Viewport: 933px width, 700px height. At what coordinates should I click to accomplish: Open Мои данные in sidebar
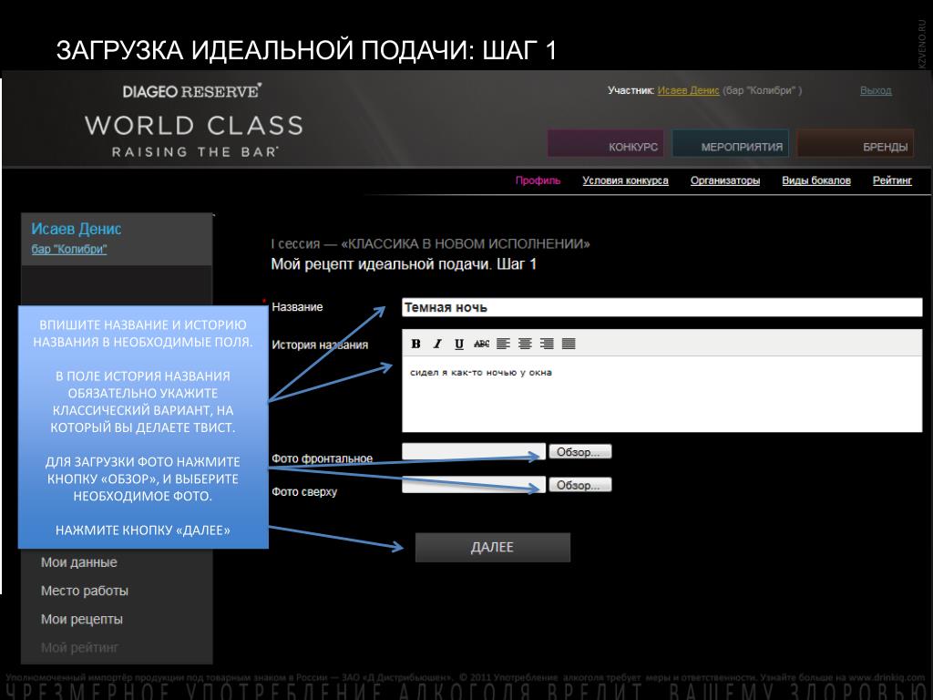(79, 562)
